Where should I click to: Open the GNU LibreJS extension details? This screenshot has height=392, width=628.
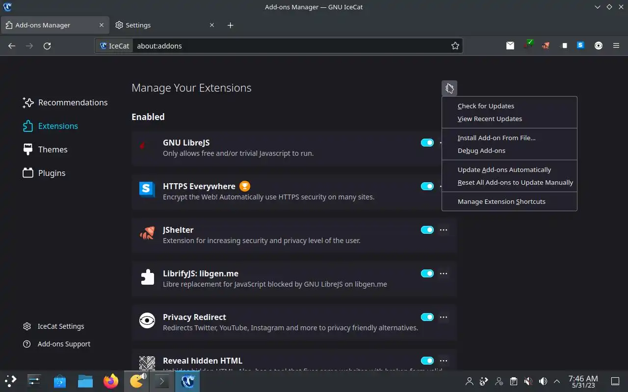click(x=294, y=148)
